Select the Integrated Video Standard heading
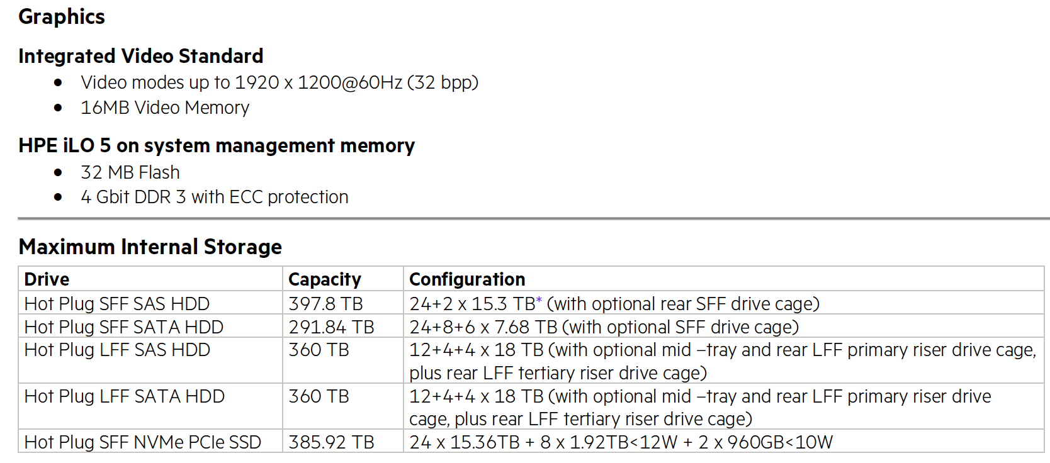The height and width of the screenshot is (463, 1050). tap(141, 56)
